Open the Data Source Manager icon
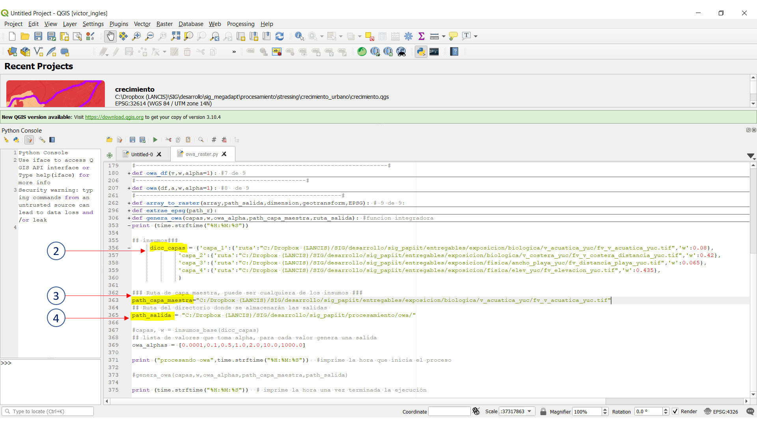The width and height of the screenshot is (757, 425). (x=12, y=52)
